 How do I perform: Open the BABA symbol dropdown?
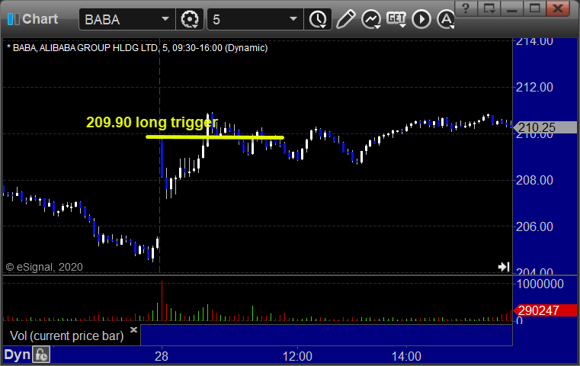[x=165, y=19]
